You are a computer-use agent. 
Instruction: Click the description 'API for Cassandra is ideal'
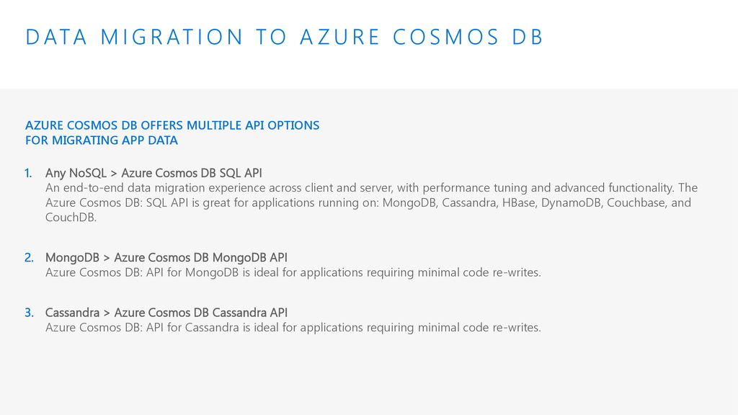coord(293,328)
